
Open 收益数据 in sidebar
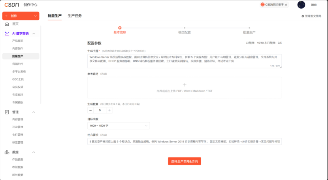point(17,167)
